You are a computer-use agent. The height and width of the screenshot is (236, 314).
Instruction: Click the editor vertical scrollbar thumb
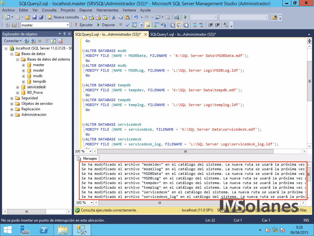coord(309,81)
